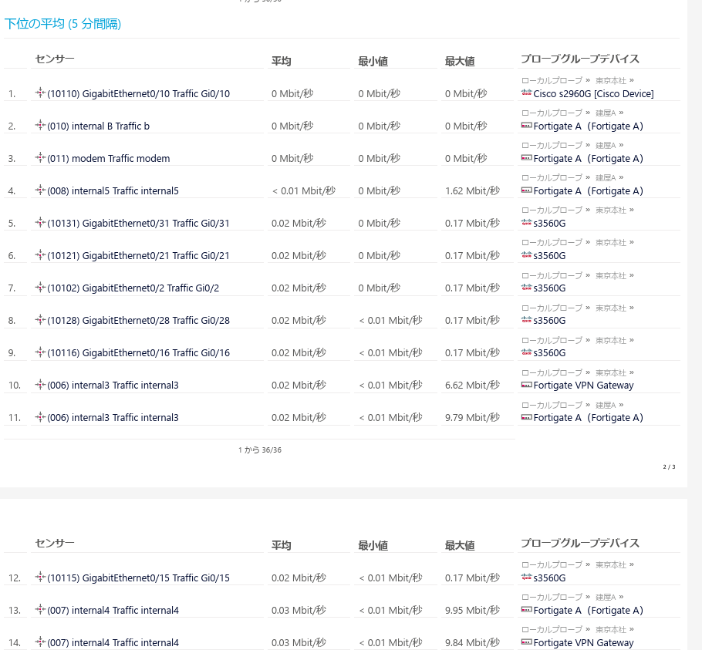
Task: Open row 13 sensor (007) internal4 Traffic
Action: click(113, 610)
